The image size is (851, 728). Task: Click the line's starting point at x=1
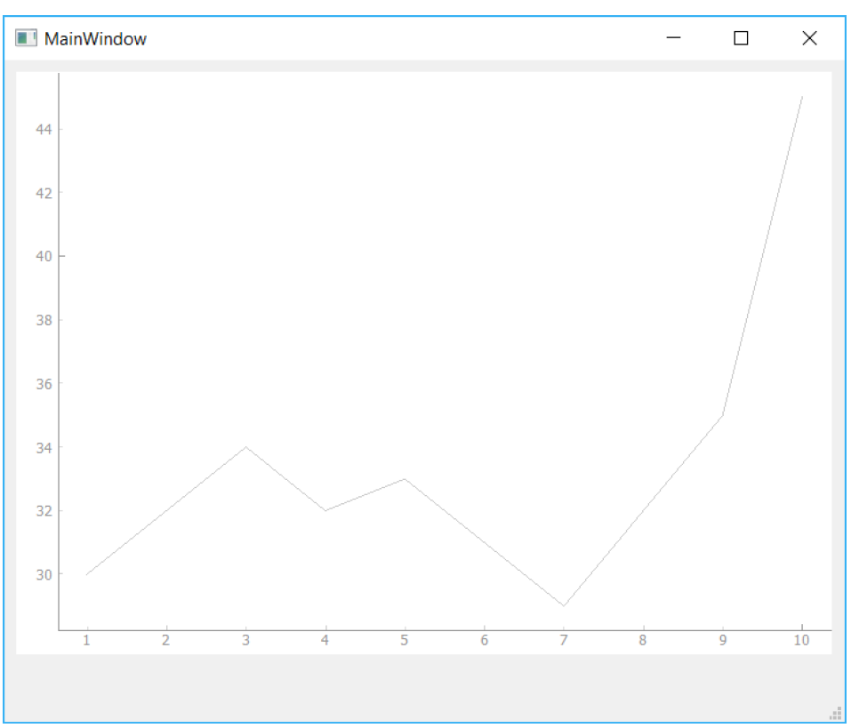pos(87,574)
